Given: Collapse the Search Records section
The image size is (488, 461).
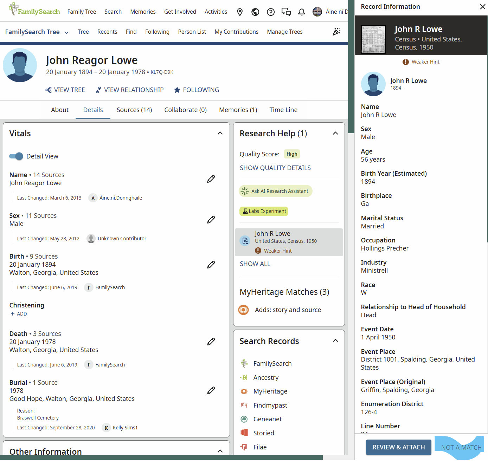Looking at the screenshot, I should click(x=335, y=340).
